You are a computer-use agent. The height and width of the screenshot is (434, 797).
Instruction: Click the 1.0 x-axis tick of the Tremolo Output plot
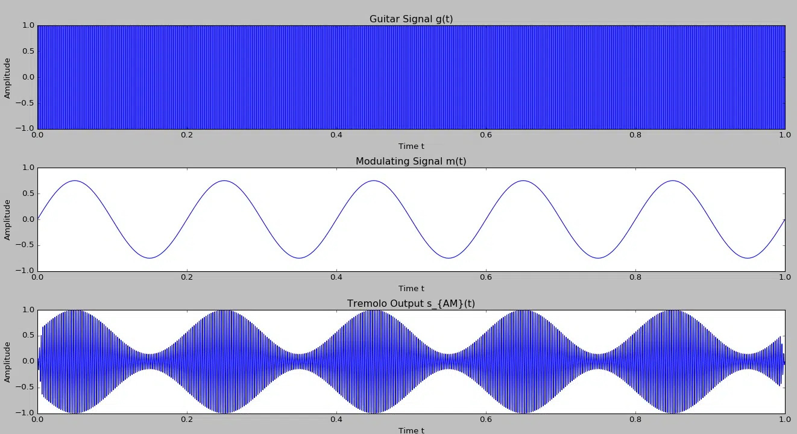[784, 420]
